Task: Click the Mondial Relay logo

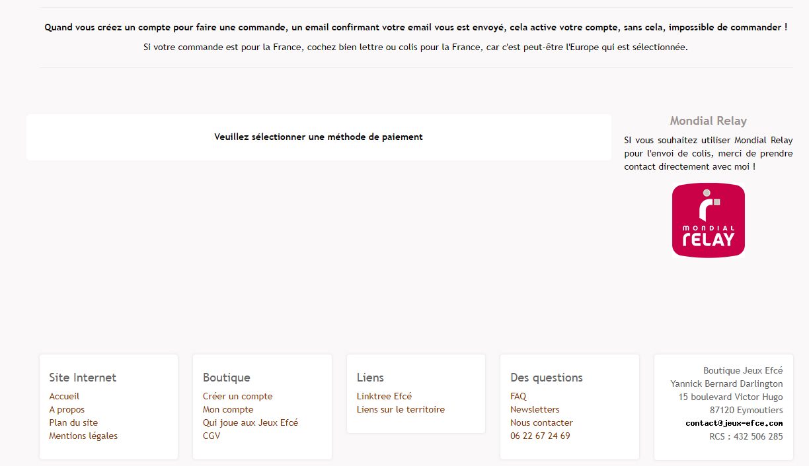Action: [x=708, y=220]
